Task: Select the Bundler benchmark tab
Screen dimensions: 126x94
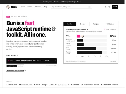Action: point(70,24)
